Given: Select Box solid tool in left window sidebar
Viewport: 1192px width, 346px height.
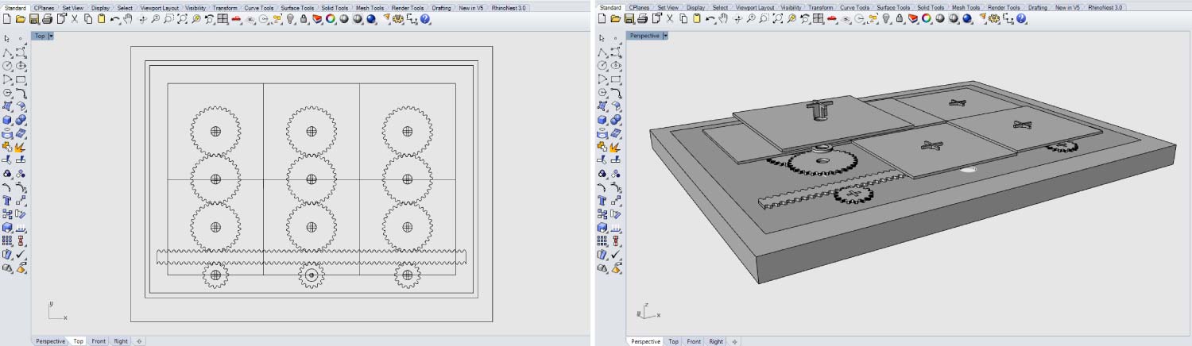Looking at the screenshot, I should coord(7,120).
